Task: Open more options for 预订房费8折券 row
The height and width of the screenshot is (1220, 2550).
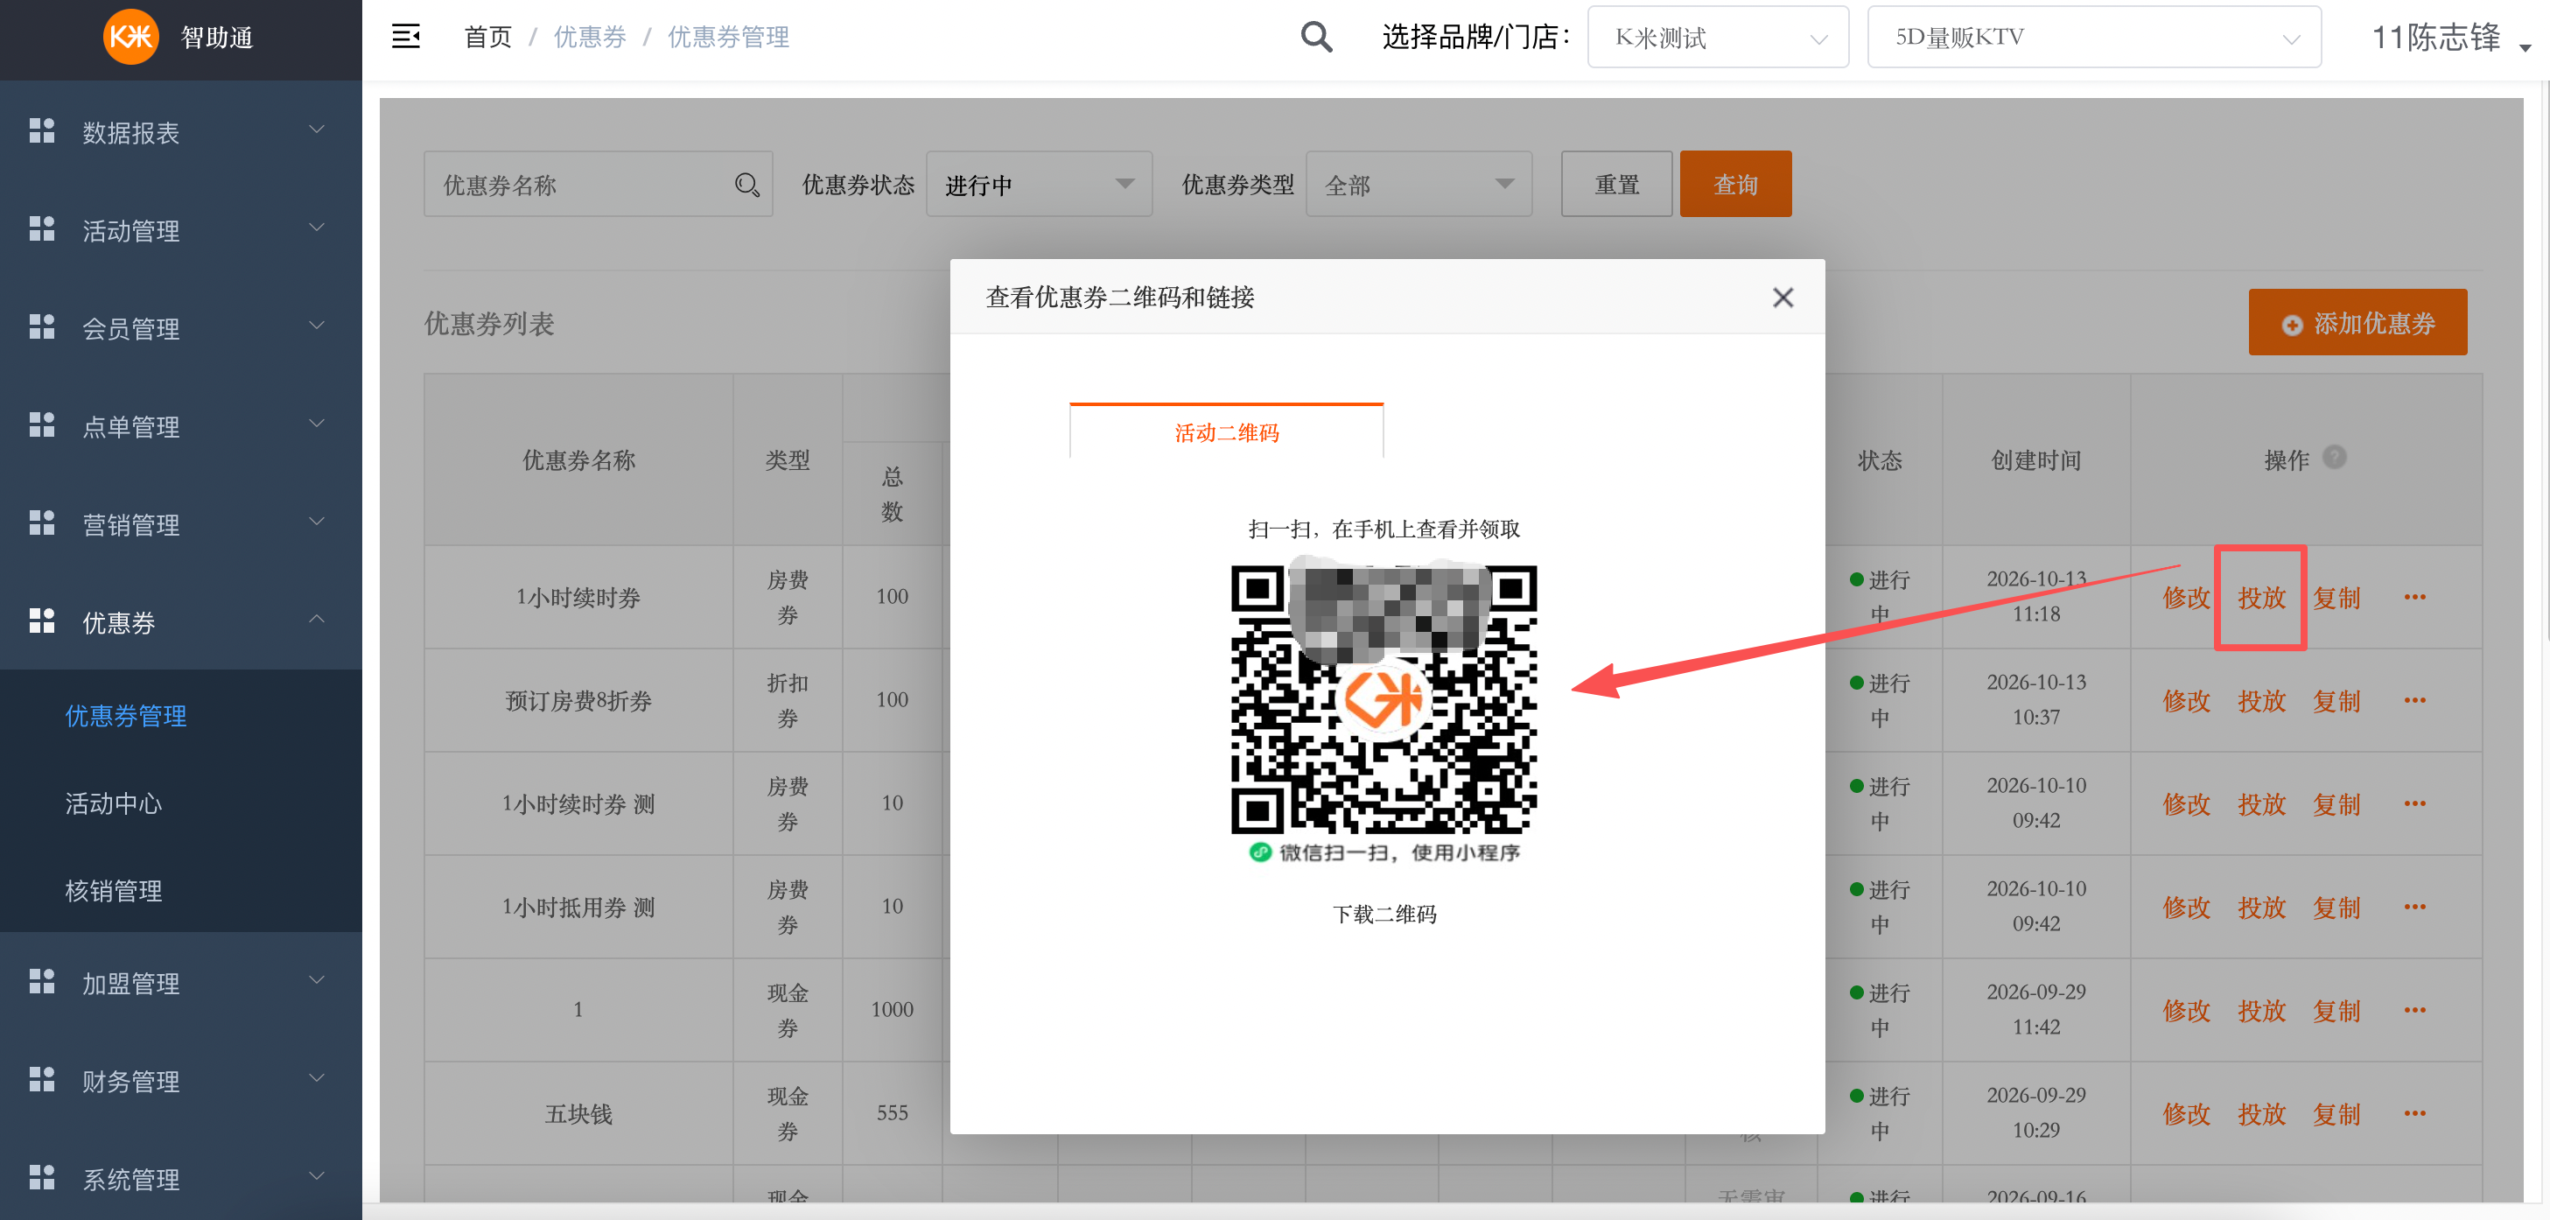Action: point(2414,700)
